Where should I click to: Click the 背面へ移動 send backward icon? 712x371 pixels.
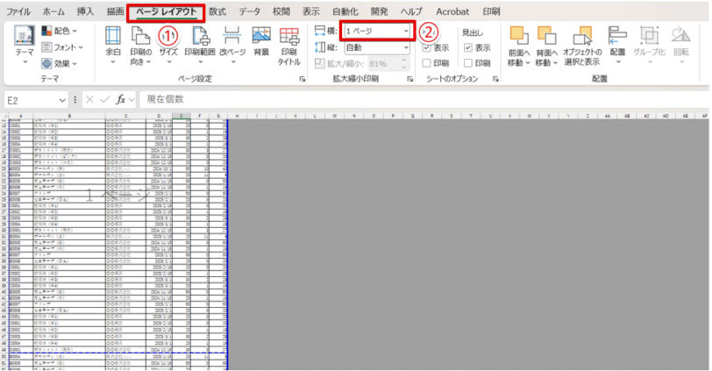(547, 36)
